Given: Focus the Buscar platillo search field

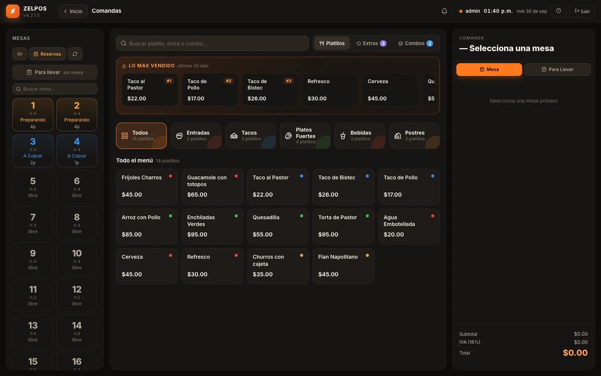Looking at the screenshot, I should pos(212,44).
